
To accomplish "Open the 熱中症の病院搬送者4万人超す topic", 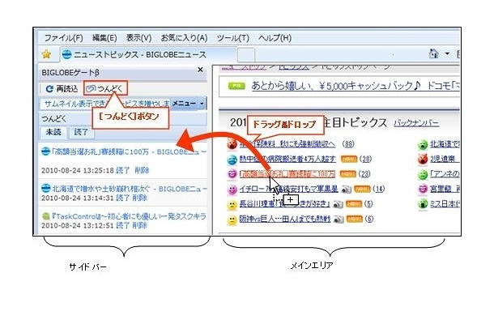I will (287, 159).
